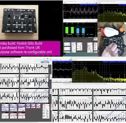The image size is (126, 123).
Task: Select the tall patch object with the curly scribble
Action: click(x=46, y=111)
